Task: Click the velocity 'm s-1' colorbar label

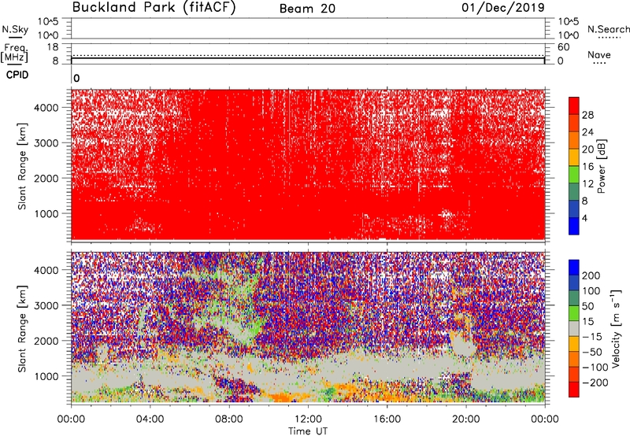Action: (616, 328)
